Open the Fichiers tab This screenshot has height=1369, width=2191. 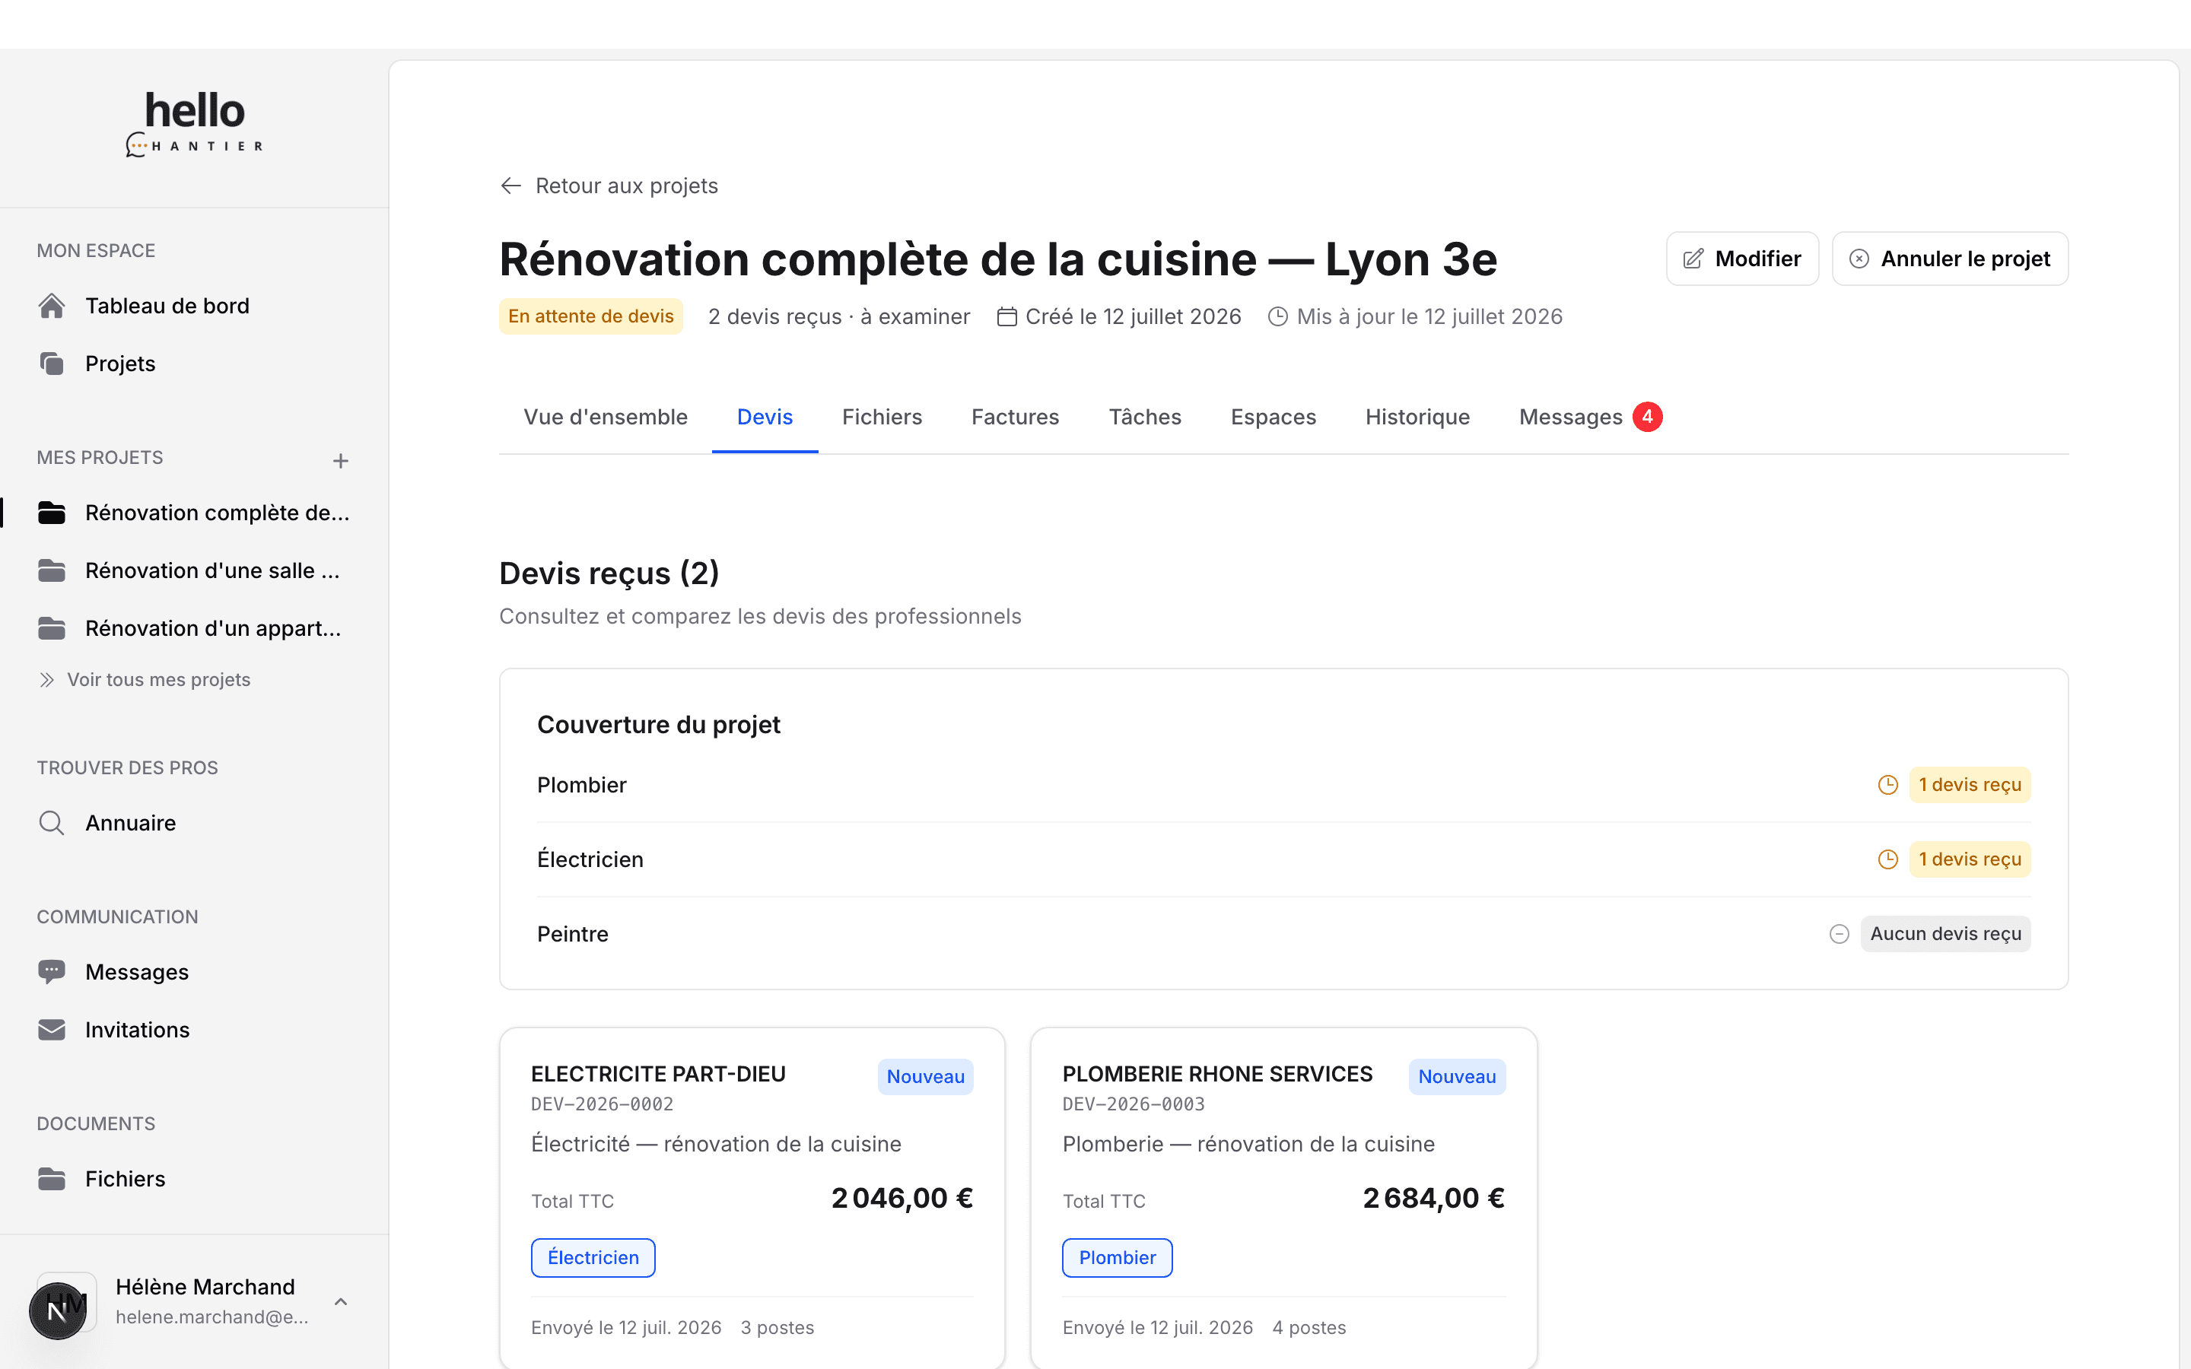click(882, 418)
